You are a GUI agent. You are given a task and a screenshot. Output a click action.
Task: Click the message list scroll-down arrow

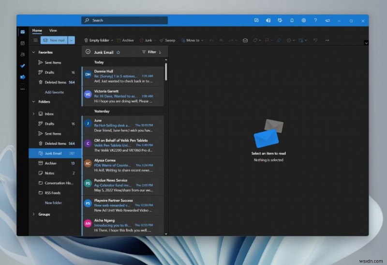[166, 234]
